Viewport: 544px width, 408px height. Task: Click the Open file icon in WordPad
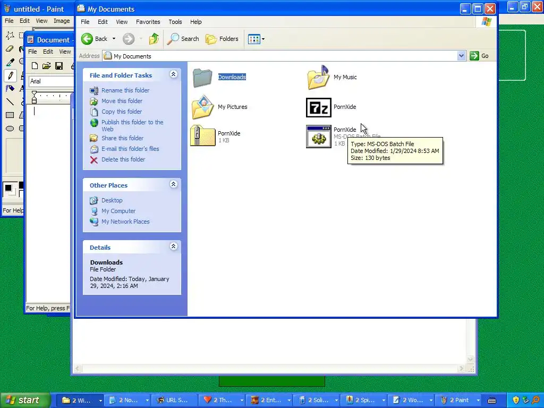[47, 66]
